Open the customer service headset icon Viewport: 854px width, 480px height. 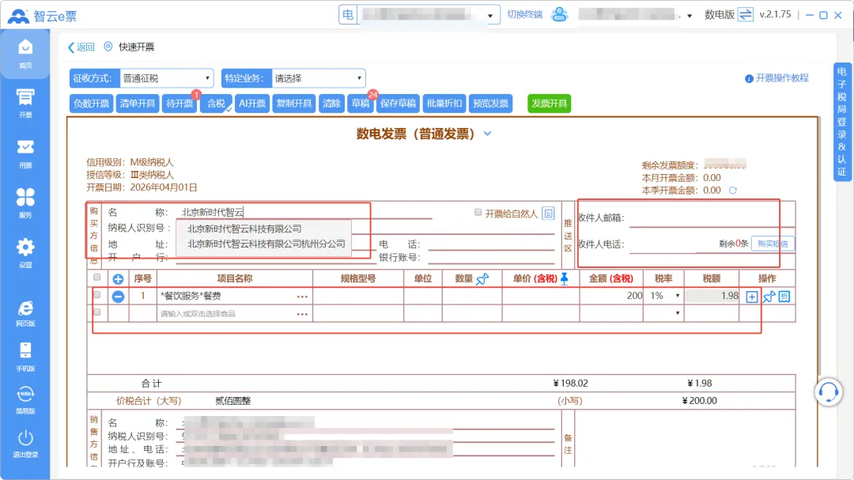click(829, 391)
